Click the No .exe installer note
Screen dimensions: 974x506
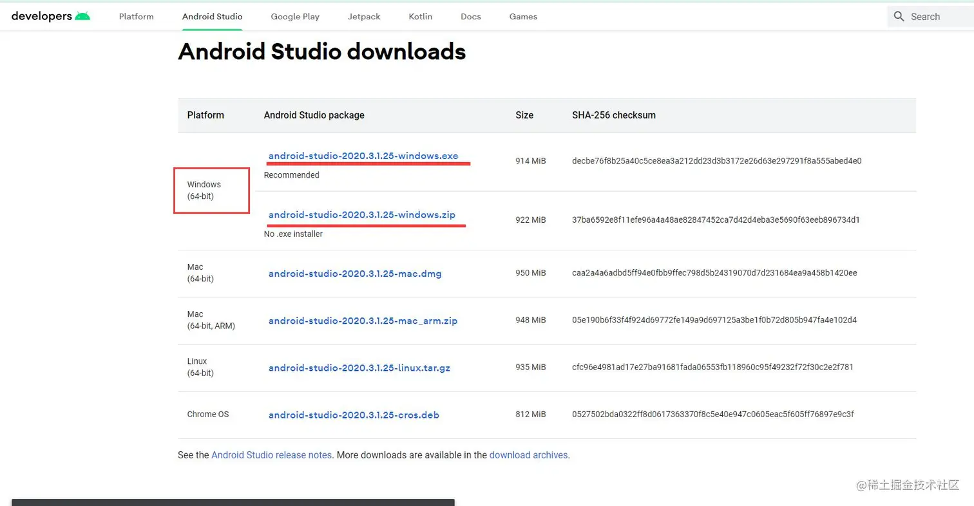point(293,234)
